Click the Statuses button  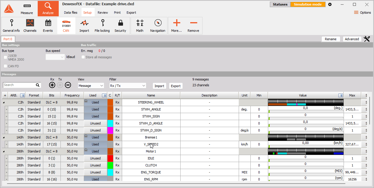coord(280,4)
